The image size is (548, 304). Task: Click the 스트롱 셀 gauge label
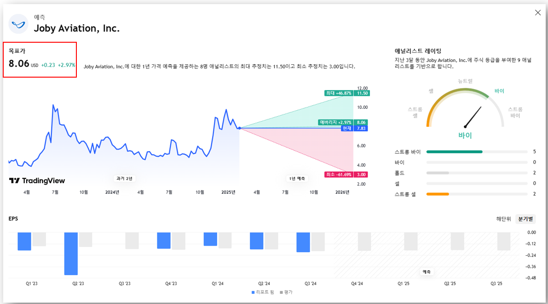click(x=415, y=112)
